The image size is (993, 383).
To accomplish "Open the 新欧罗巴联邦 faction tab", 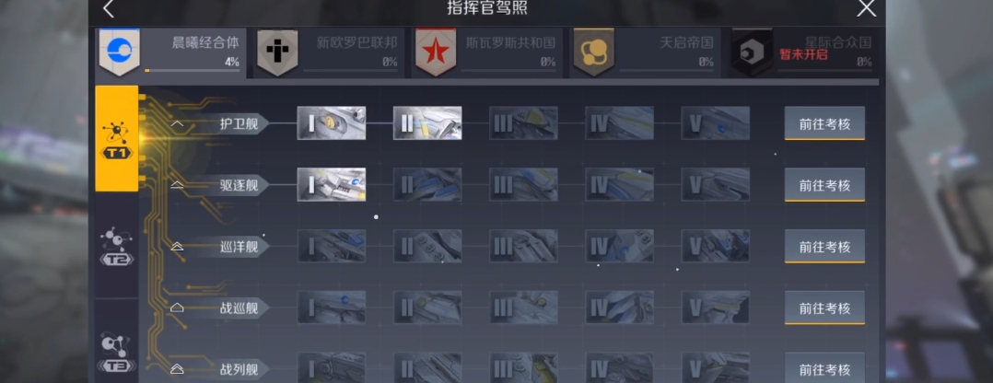I will click(330, 52).
